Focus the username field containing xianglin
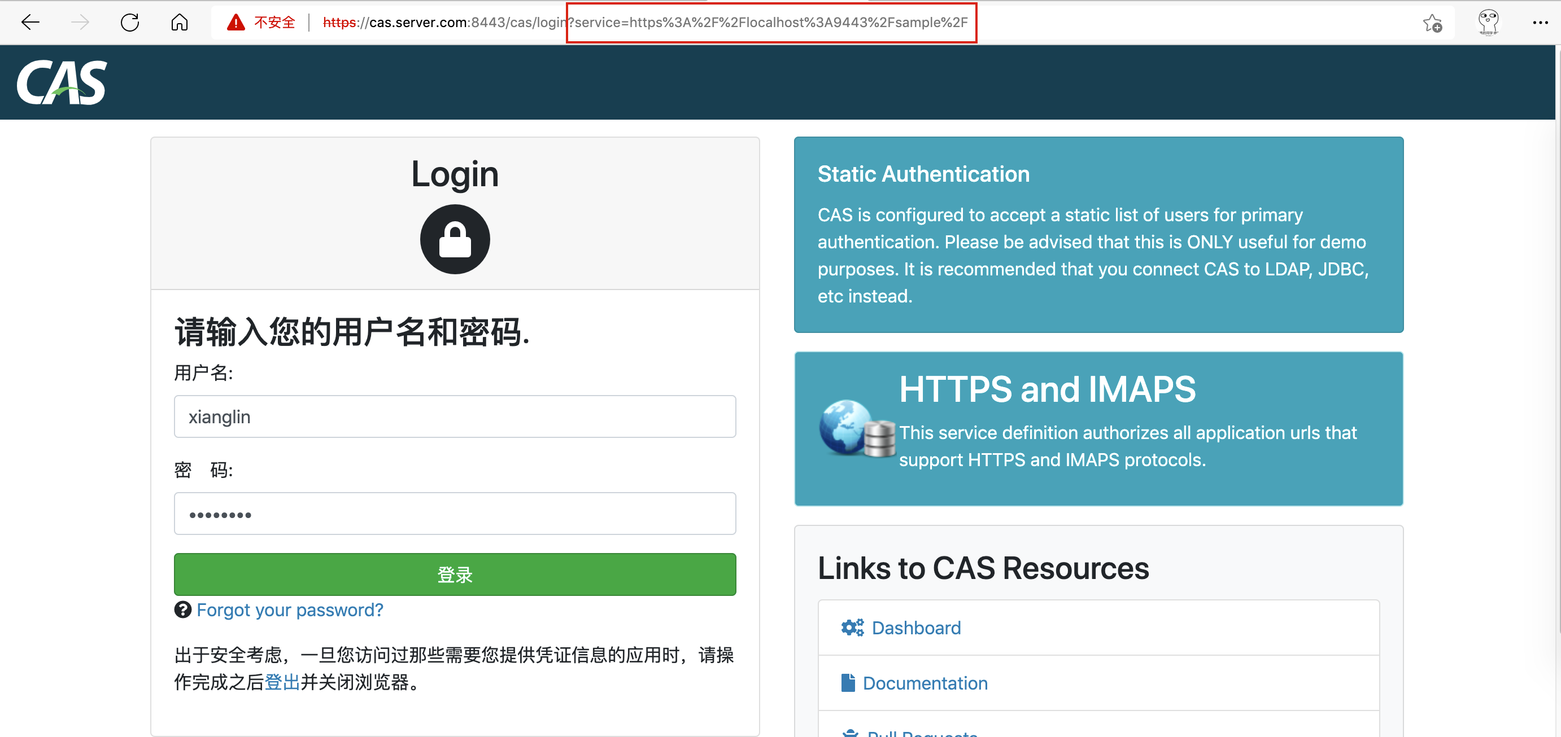This screenshot has height=737, width=1561. coord(455,416)
